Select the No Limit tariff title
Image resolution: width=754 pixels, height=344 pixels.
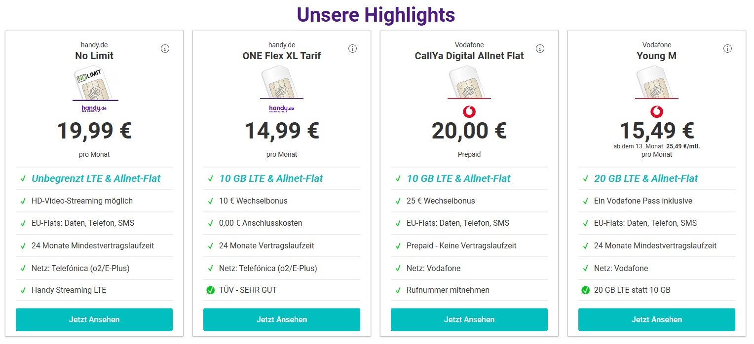(x=94, y=56)
